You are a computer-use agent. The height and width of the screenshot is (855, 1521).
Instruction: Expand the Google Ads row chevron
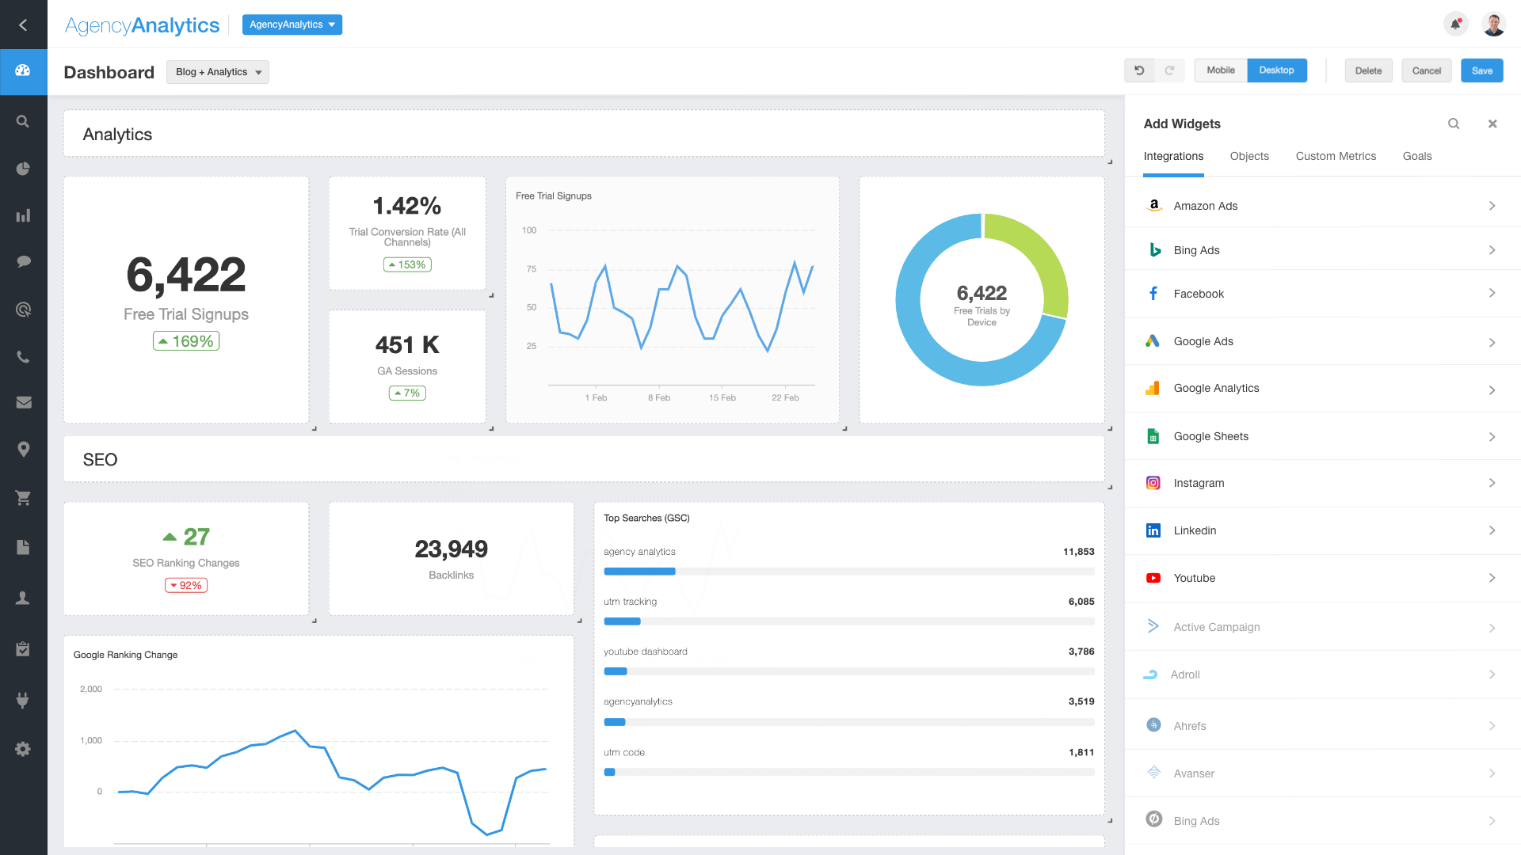tap(1492, 343)
